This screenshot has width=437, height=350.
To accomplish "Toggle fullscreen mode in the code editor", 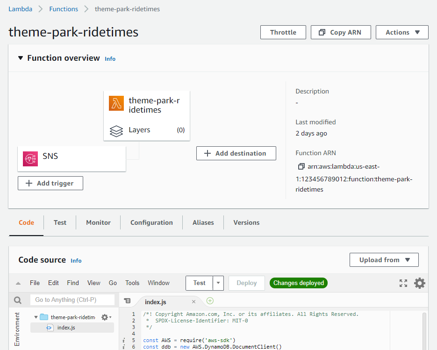I will tap(403, 283).
